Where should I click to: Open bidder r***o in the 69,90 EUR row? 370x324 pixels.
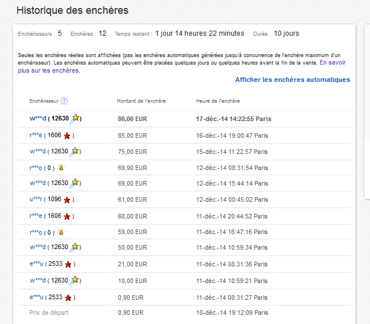click(x=36, y=168)
